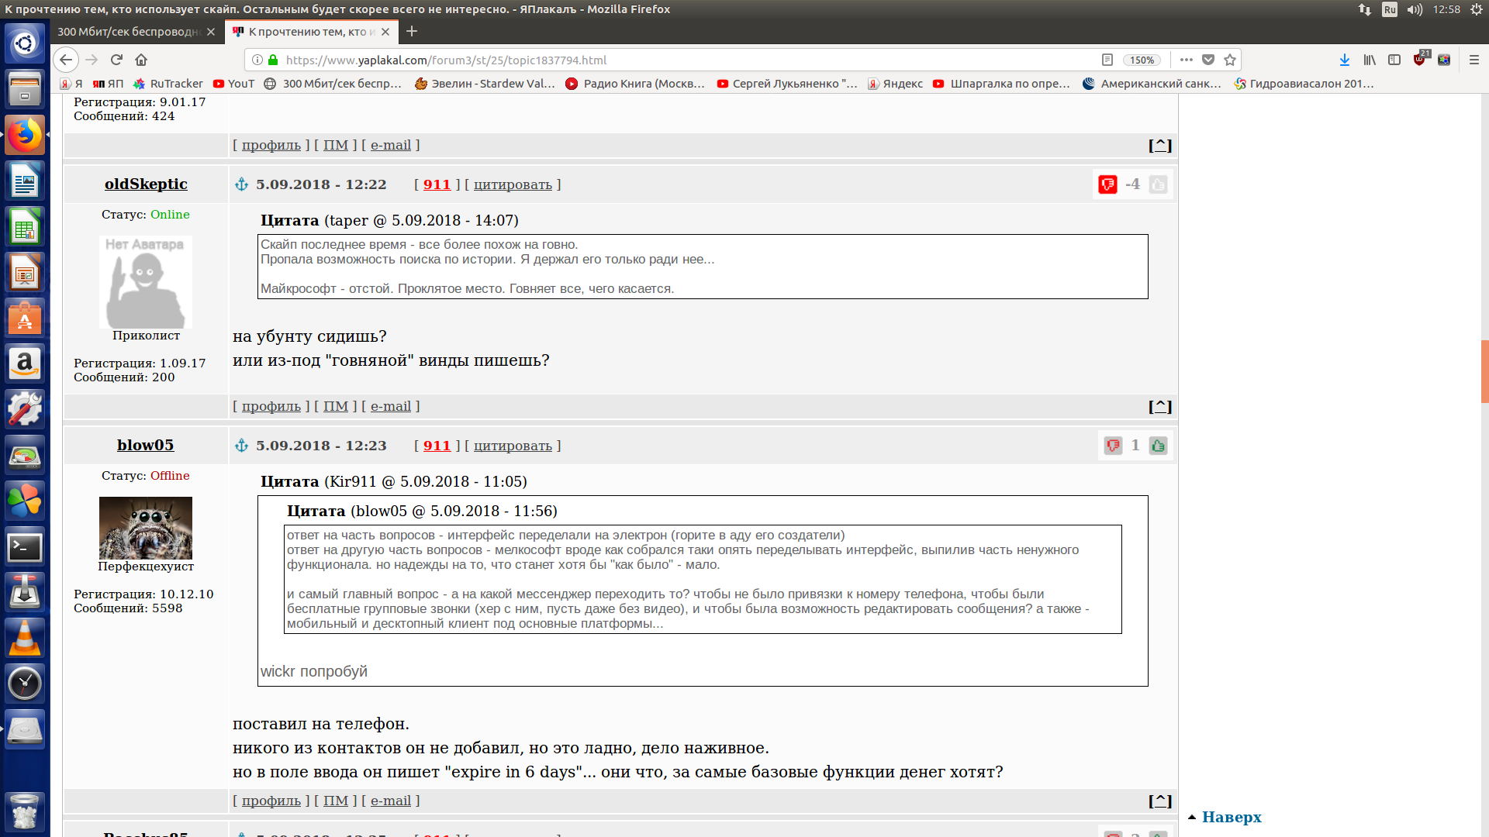The height and width of the screenshot is (837, 1489).
Task: Open the 'Шпаргалка по опре...' bookmark
Action: point(1001,84)
